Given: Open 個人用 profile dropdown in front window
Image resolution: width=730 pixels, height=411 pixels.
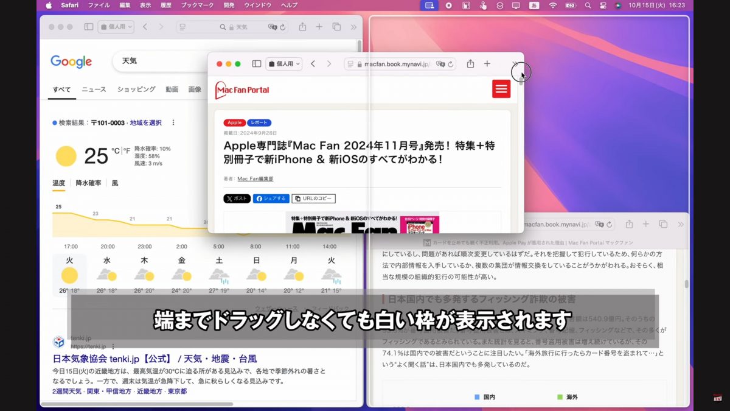Looking at the screenshot, I should click(283, 64).
